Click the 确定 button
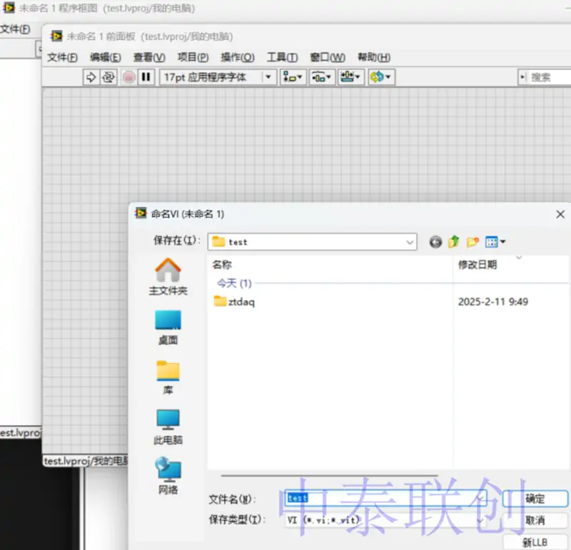The height and width of the screenshot is (550, 571). click(535, 499)
